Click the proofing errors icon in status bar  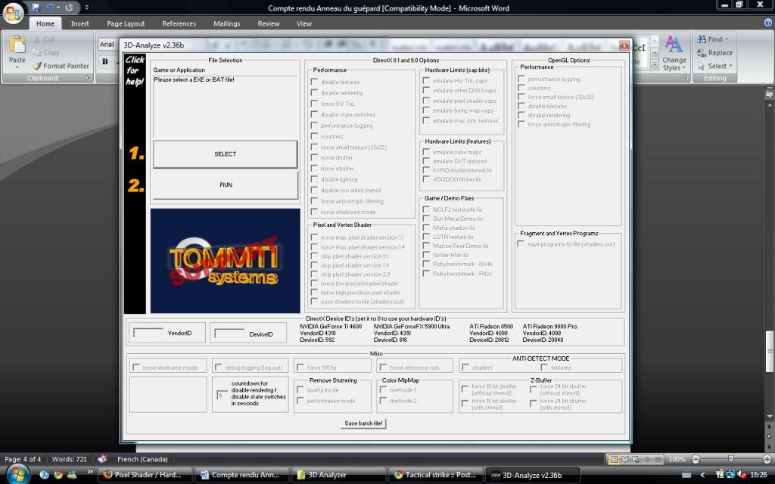(102, 459)
